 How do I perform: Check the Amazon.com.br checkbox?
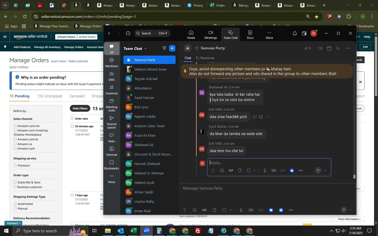(x=15, y=139)
